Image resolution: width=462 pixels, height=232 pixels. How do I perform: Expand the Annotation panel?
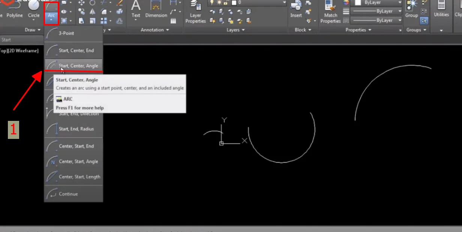pyautogui.click(x=154, y=30)
